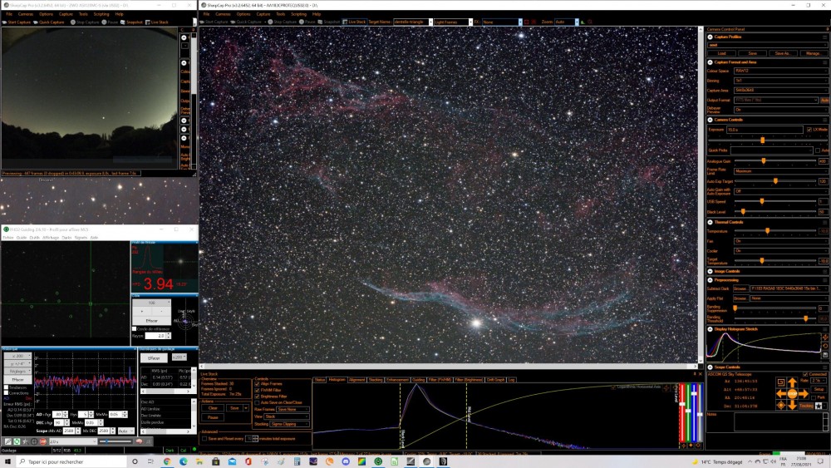Click the reset stretch icon below histogram sliders

(698, 446)
